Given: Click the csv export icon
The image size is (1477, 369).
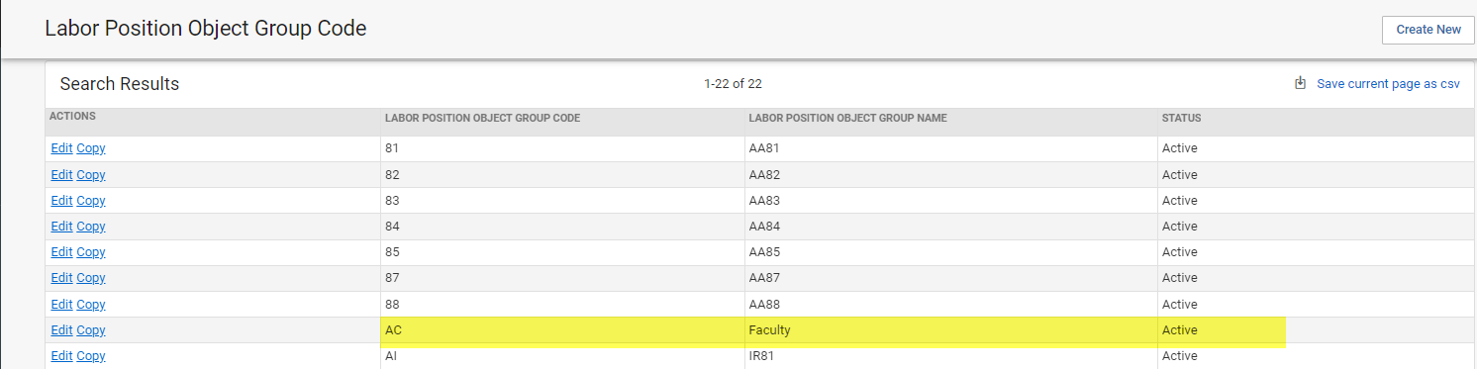Looking at the screenshot, I should (x=1301, y=83).
